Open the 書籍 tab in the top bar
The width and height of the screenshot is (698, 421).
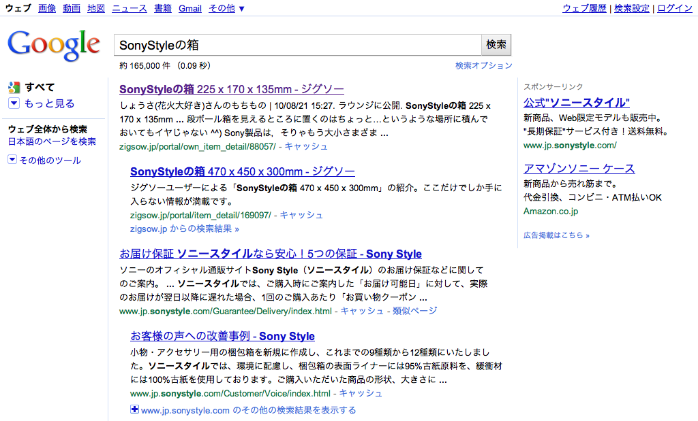(162, 8)
